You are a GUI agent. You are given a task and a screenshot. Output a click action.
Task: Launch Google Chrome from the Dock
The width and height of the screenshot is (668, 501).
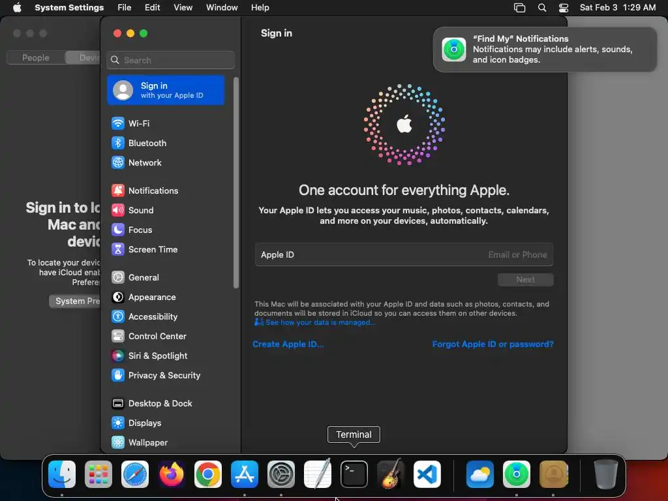pyautogui.click(x=208, y=474)
